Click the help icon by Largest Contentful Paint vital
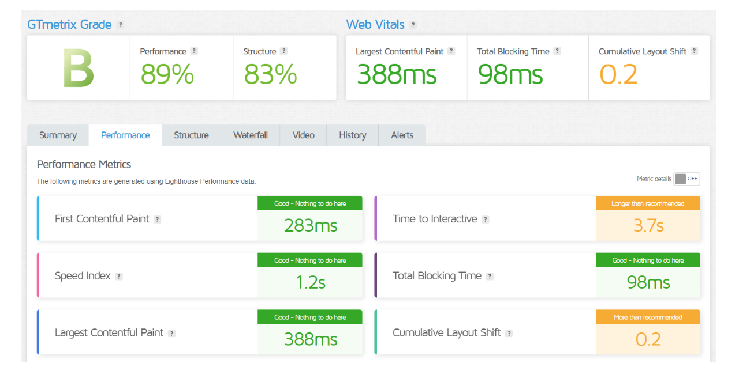 pos(451,51)
